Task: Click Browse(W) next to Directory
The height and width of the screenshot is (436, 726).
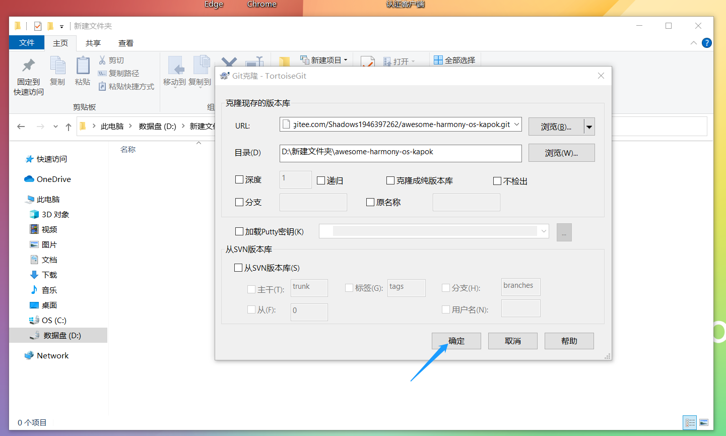Action: (x=562, y=153)
